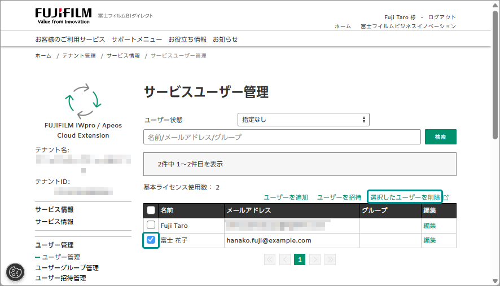Go to the previous page arrow
The image size is (500, 286).
285,259
